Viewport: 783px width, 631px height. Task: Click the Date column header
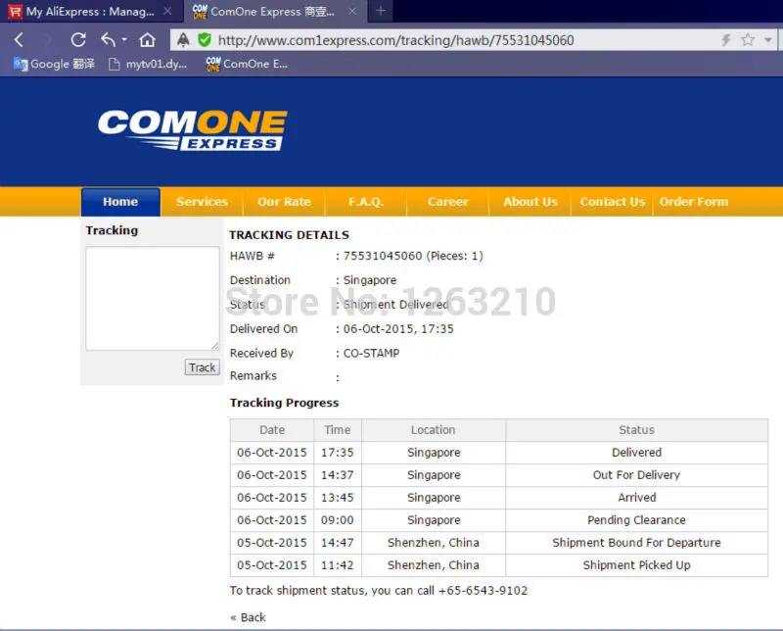(x=272, y=430)
